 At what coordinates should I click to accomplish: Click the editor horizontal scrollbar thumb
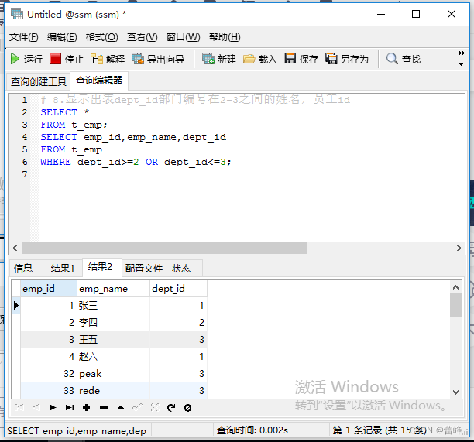point(164,248)
